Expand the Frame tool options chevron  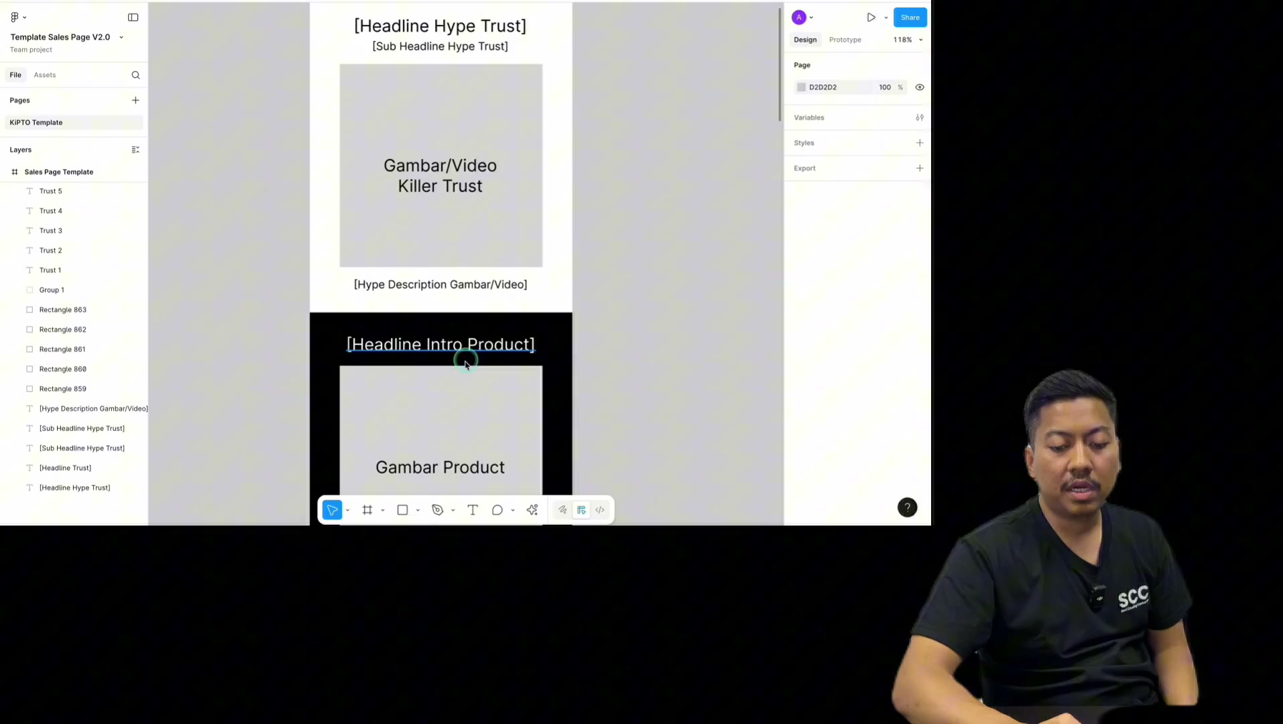point(383,511)
